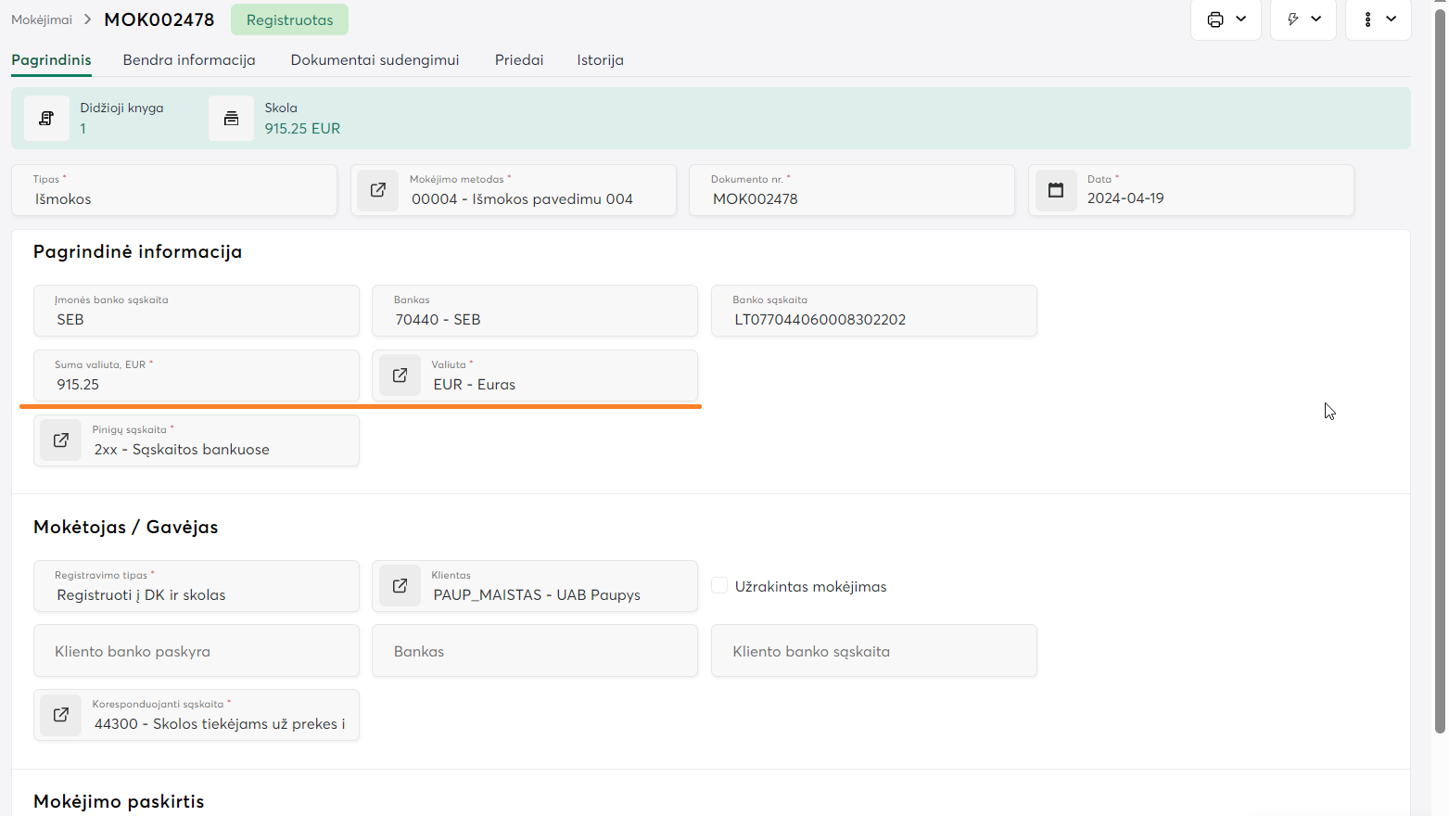Viewport: 1449px width, 816px height.
Task: Open linked Koresponduojanti sąskaita record icon
Action: coord(61,715)
